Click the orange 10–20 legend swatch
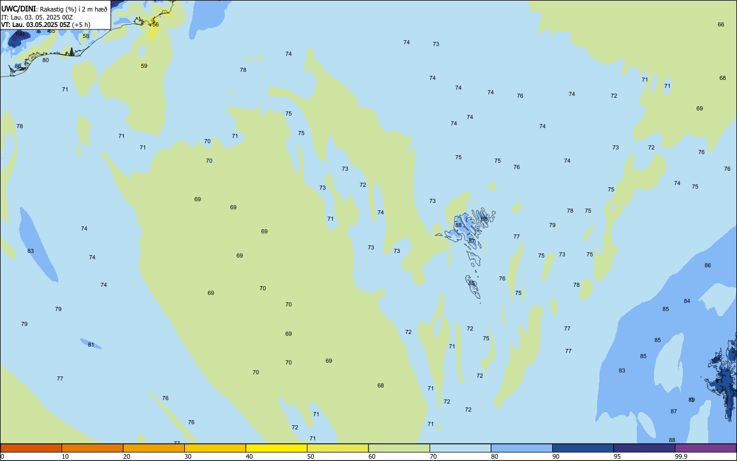 click(x=93, y=448)
